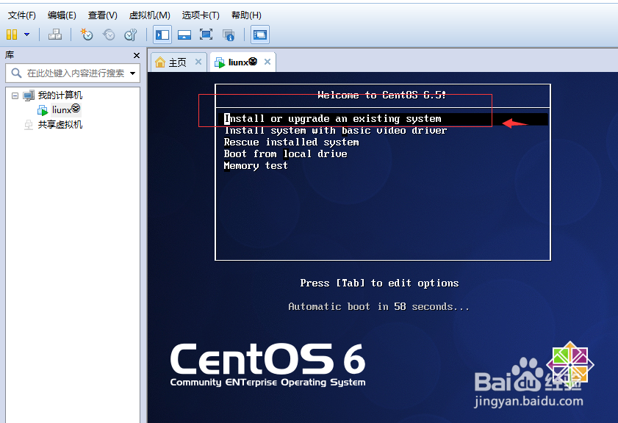The width and height of the screenshot is (618, 423).
Task: Click the running VM icon on liunx tab
Action: click(220, 62)
